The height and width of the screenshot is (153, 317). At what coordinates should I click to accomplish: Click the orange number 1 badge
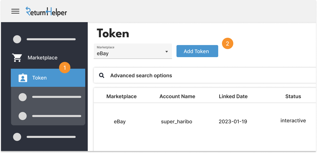pos(65,68)
